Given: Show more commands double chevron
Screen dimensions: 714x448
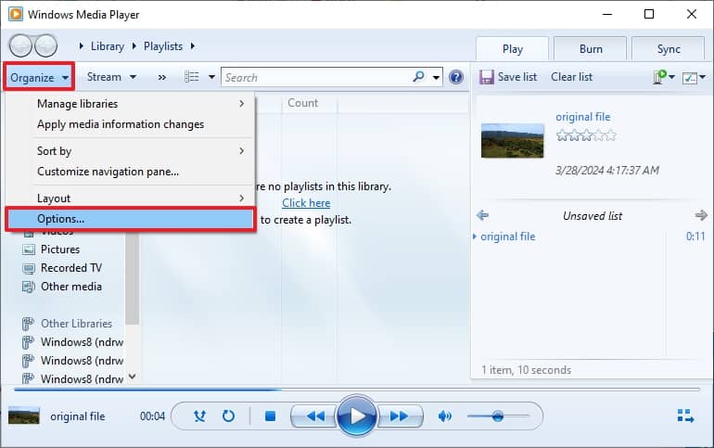Looking at the screenshot, I should click(x=161, y=77).
